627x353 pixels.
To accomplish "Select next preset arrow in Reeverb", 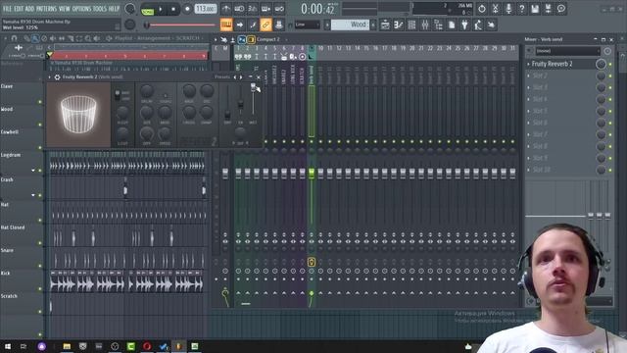I will pyautogui.click(x=241, y=76).
